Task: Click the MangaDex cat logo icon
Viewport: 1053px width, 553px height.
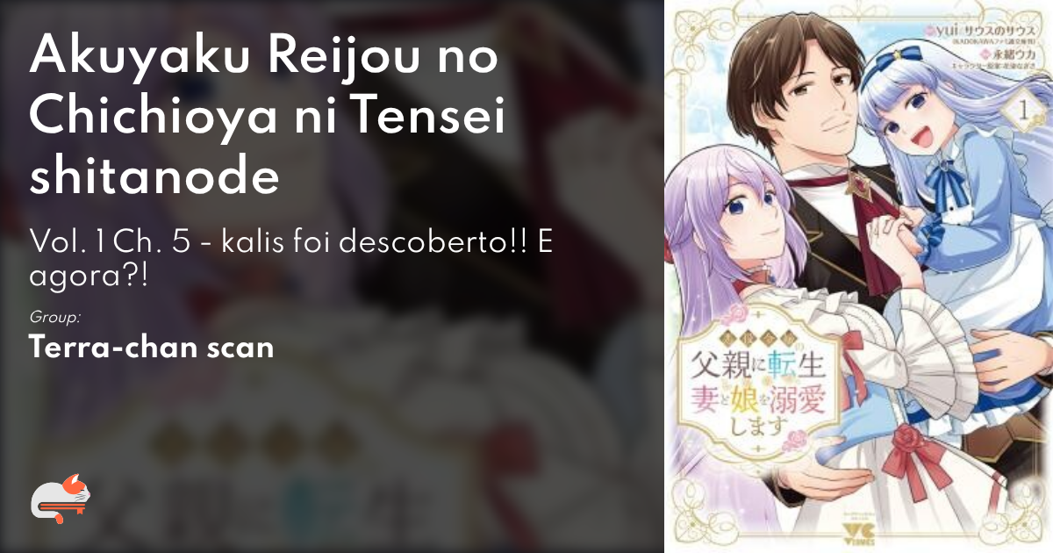Action: (x=61, y=499)
